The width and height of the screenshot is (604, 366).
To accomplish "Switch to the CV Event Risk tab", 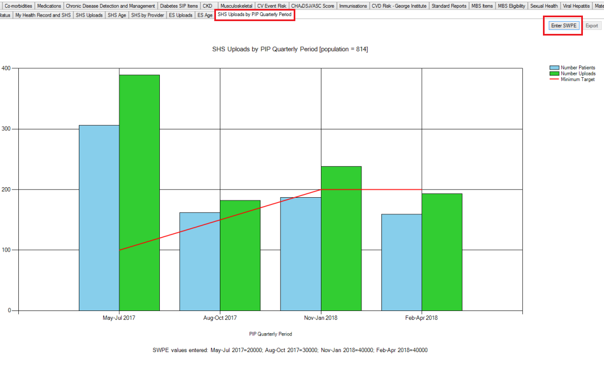I will pos(271,6).
